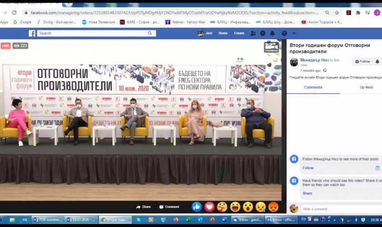
Task: Open the БЛИЦ - Информац... bookmark
Action: click(x=230, y=22)
